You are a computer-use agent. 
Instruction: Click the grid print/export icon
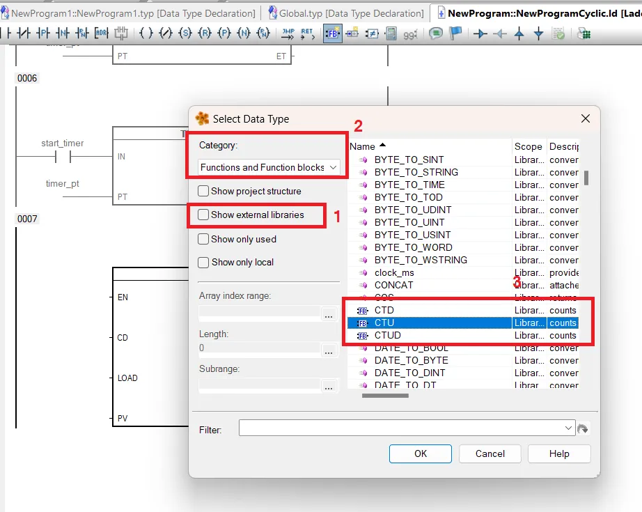coord(584,33)
